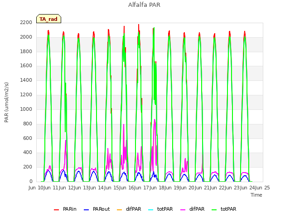Viewport: 290px width, 218px height.
Task: Click the orange difPAR legend swatch
Action: 120,210
